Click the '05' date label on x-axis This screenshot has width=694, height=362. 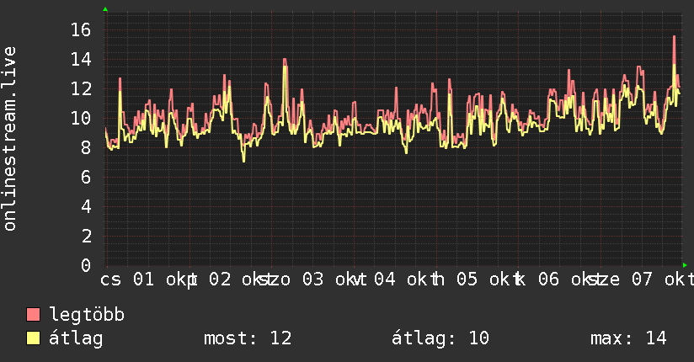point(467,279)
